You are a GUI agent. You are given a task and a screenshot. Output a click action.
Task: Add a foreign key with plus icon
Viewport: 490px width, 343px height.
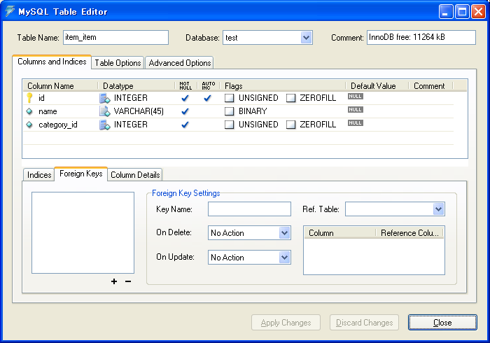click(114, 281)
